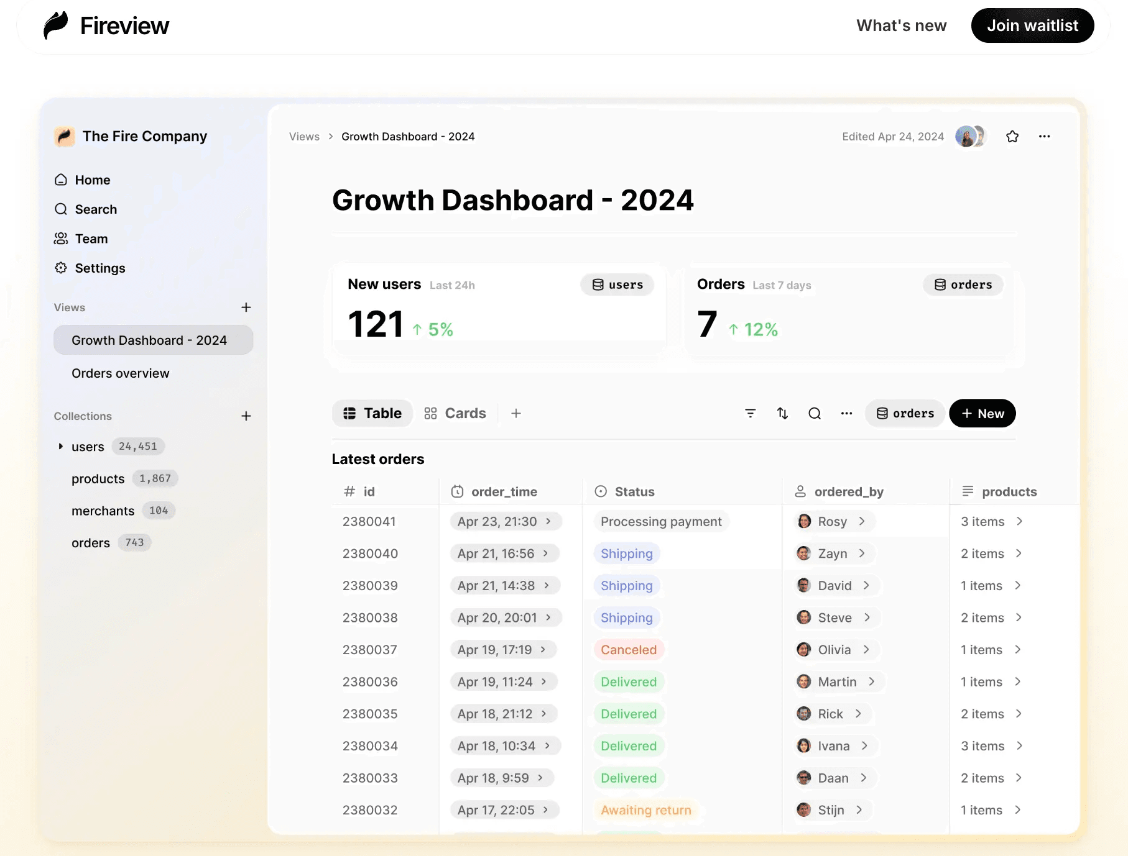1128x856 pixels.
Task: Add a new collection with plus icon
Action: click(x=246, y=416)
